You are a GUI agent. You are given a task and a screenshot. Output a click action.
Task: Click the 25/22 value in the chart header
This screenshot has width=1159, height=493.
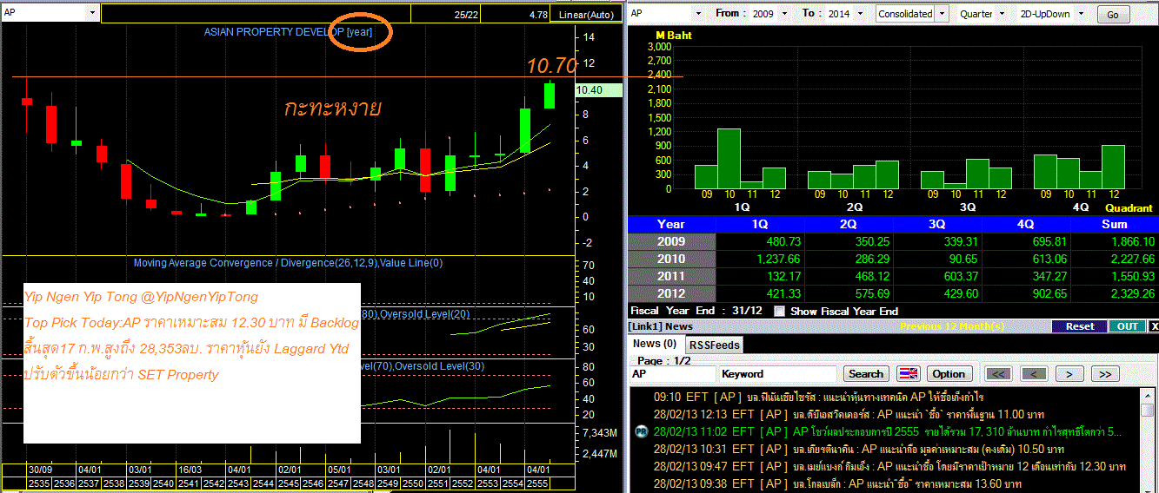(466, 15)
